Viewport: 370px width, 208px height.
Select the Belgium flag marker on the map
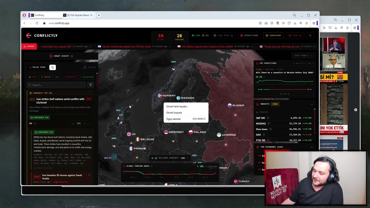[x=138, y=139]
